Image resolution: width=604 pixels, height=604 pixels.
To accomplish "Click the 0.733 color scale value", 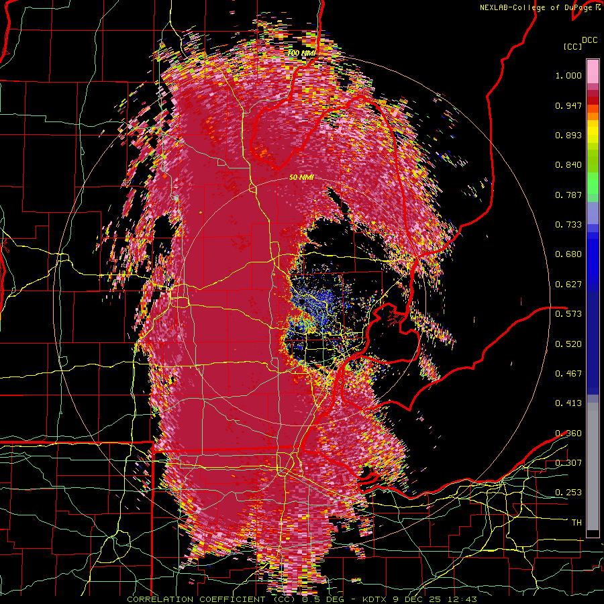I will tap(568, 225).
